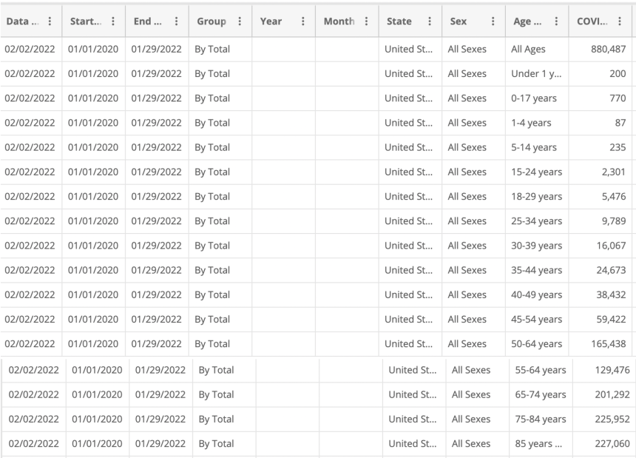Open the Data column options menu icon
This screenshot has height=458, width=636.
50,21
